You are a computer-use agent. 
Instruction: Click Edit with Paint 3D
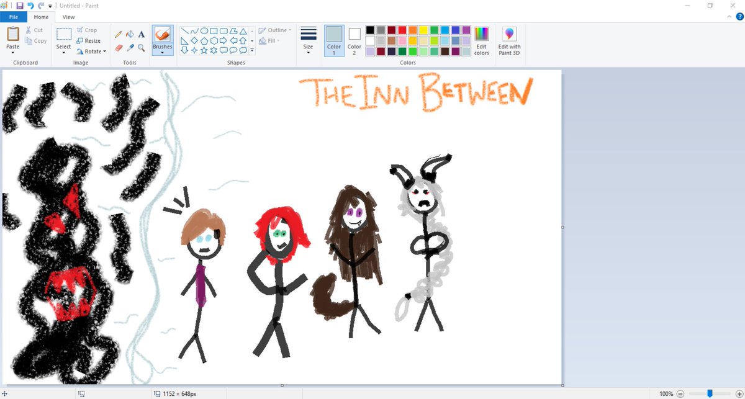[510, 41]
